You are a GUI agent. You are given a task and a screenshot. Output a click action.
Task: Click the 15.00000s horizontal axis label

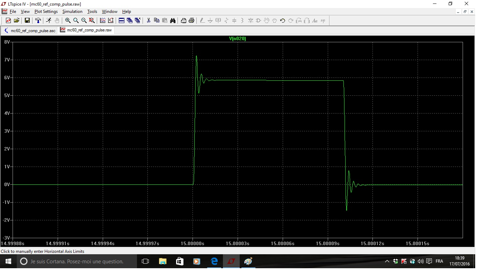193,243
